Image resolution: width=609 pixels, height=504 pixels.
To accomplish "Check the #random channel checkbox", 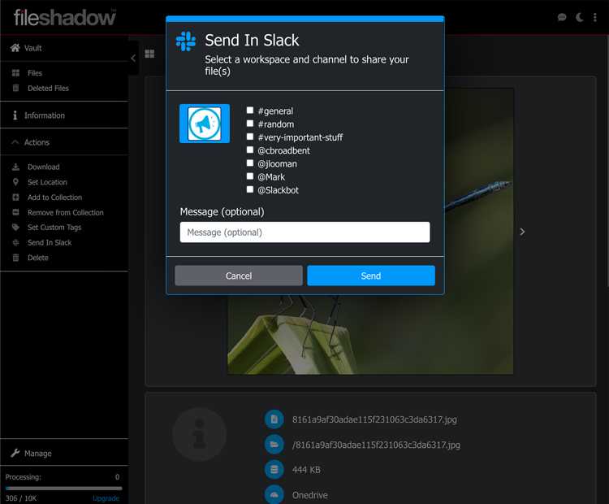I will click(x=250, y=124).
